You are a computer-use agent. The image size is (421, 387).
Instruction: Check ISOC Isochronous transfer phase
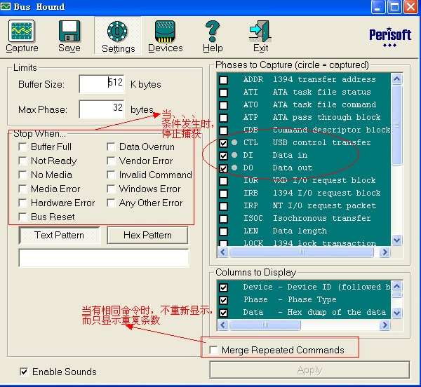223,219
